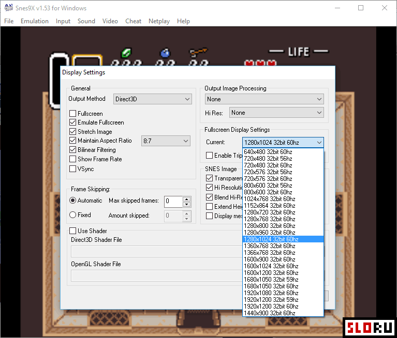Click the Snes9X app icon in title bar
Image resolution: width=397 pixels, height=338 pixels.
[x=9, y=8]
